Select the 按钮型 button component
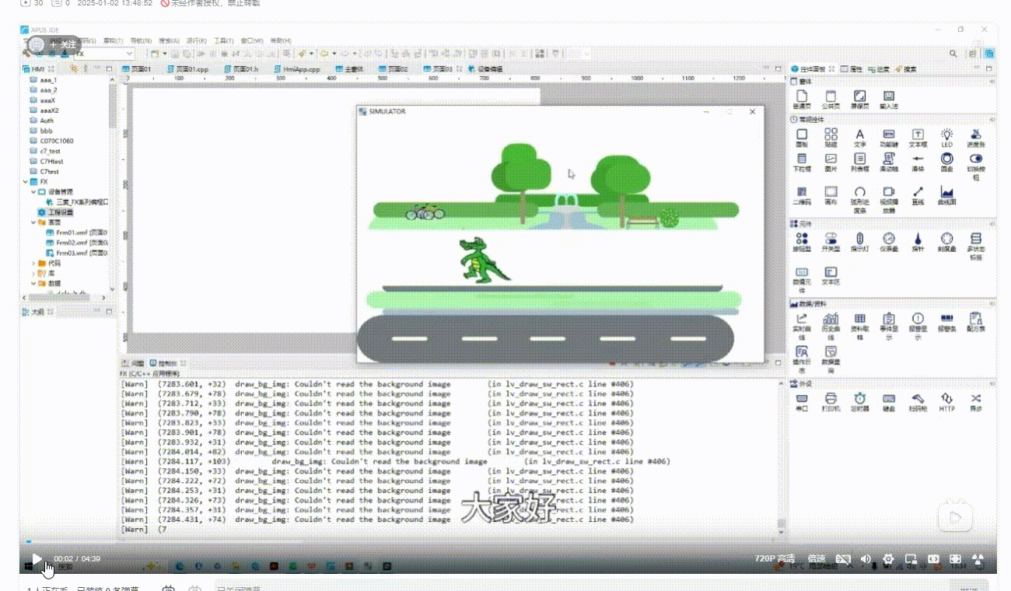Viewport: 1011px width, 591px height. point(802,242)
